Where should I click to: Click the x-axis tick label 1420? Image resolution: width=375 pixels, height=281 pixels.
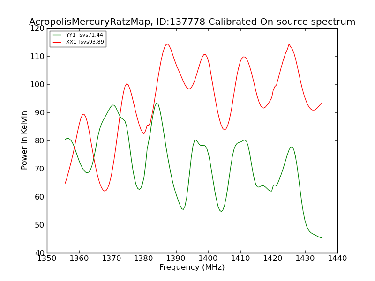coord(273,259)
